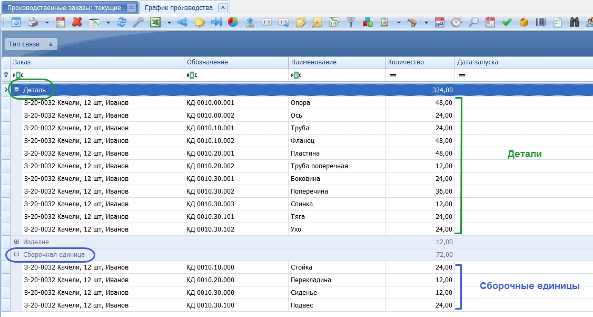
Task: Click the binoculars search icon
Action: (x=575, y=22)
